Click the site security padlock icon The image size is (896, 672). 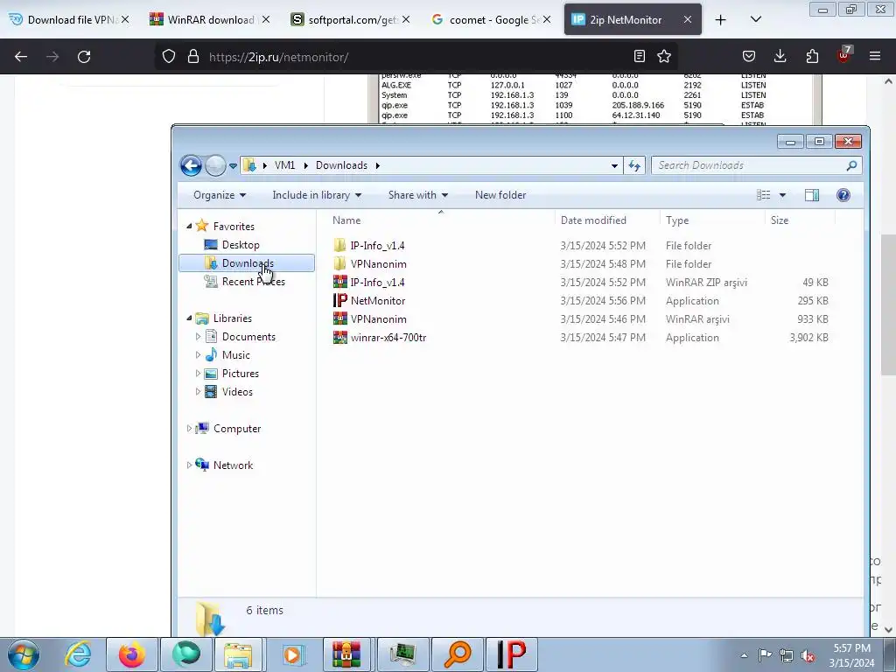click(193, 57)
